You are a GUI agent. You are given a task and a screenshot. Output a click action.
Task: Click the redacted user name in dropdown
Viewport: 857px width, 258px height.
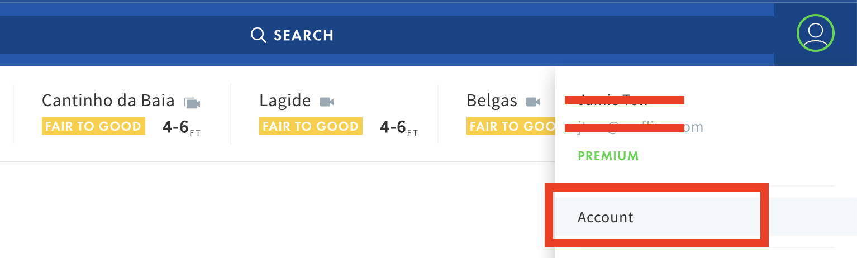[x=625, y=100]
